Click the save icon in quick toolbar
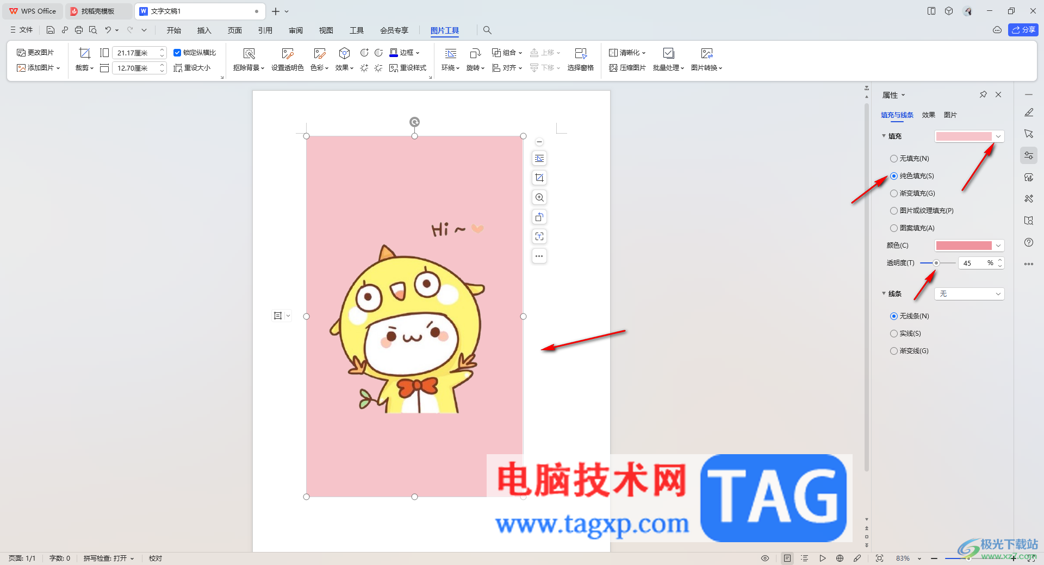 point(51,30)
